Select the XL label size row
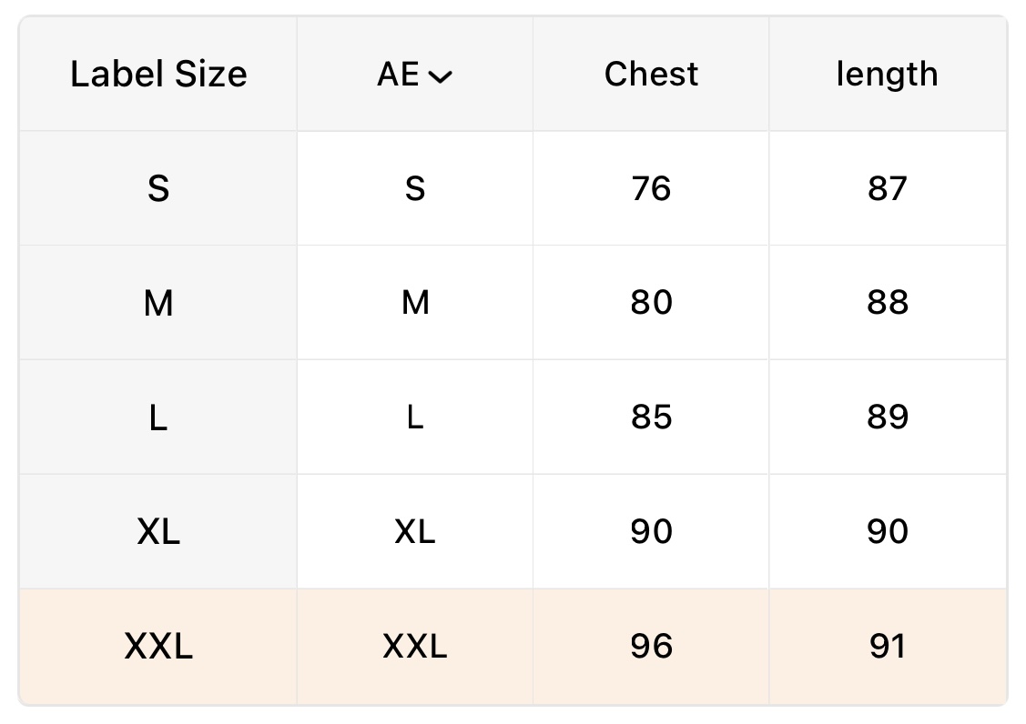 (158, 532)
